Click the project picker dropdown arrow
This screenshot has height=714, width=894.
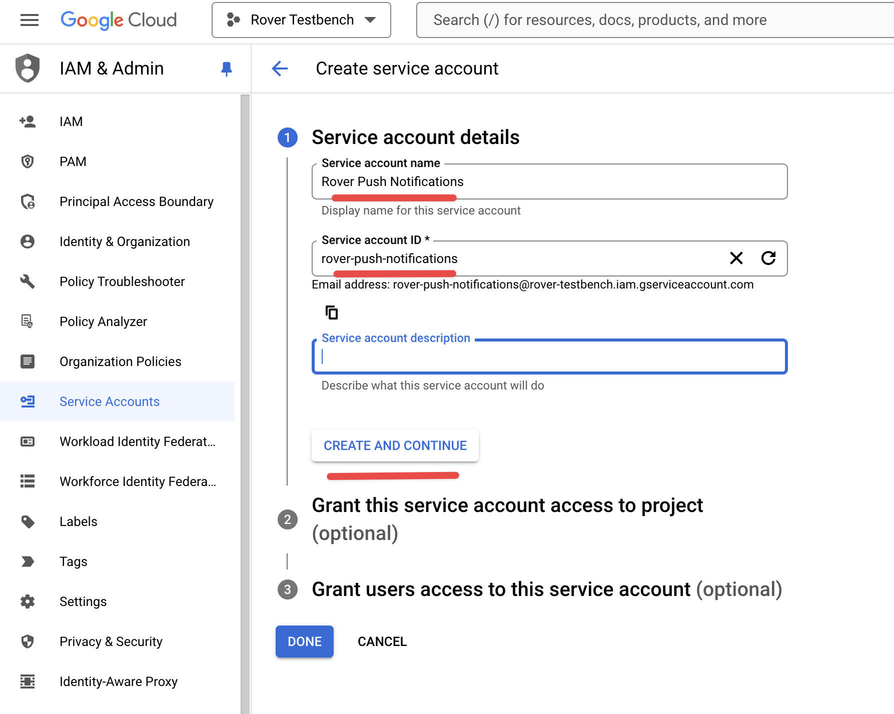click(370, 20)
